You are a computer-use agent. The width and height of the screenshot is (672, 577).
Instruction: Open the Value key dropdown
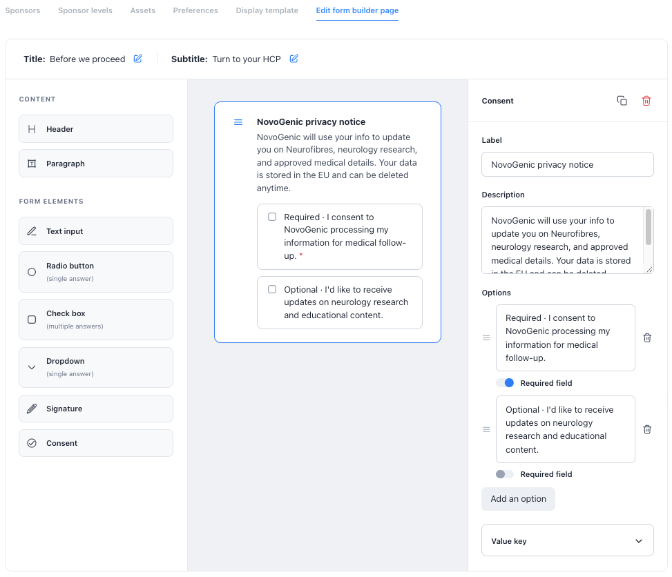click(568, 540)
